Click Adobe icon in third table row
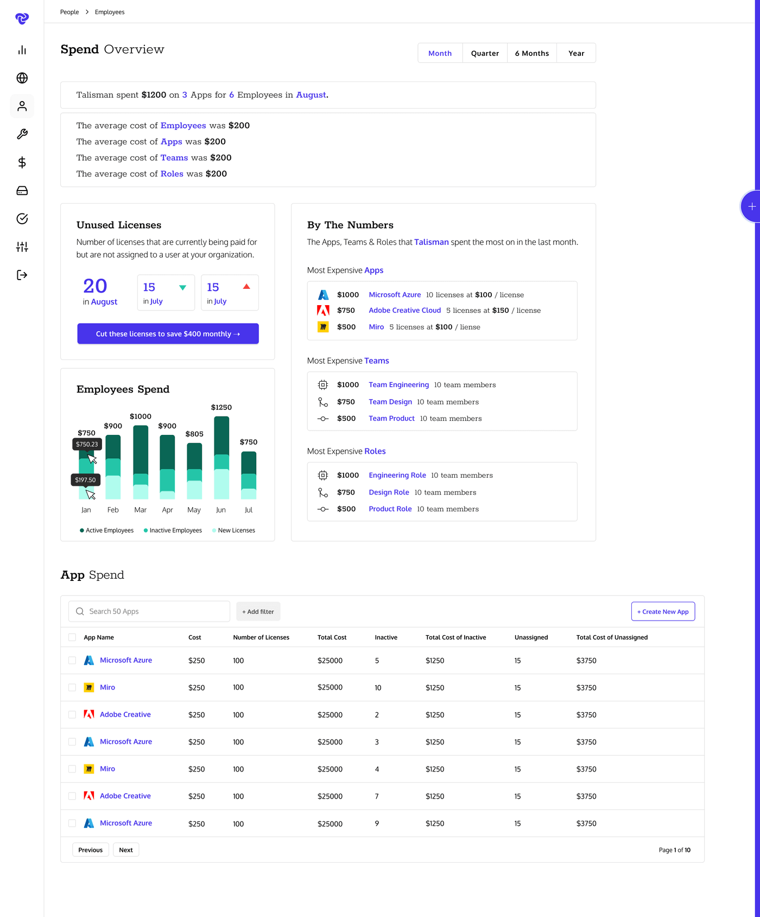 pos(89,714)
